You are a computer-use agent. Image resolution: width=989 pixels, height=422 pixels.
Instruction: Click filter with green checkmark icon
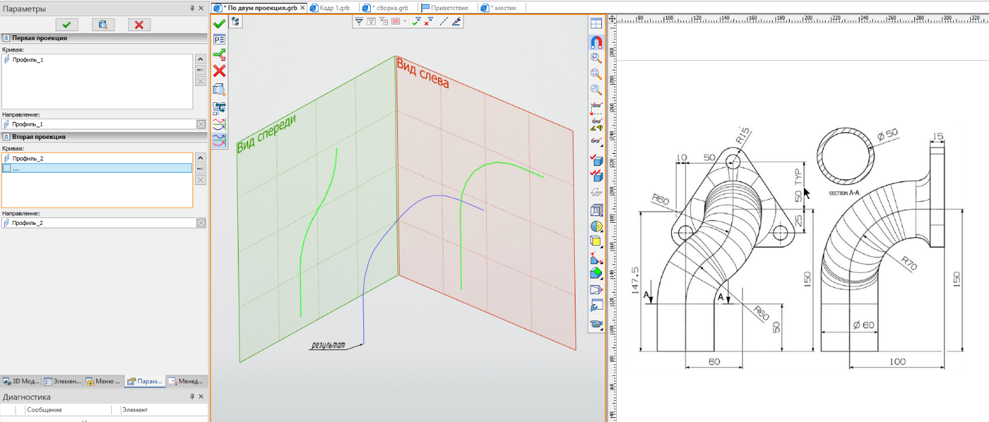(417, 22)
